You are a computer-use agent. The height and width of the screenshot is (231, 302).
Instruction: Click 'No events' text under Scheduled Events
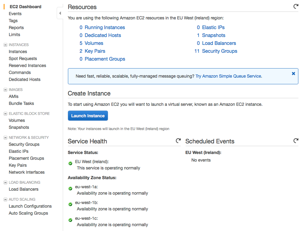coord(201,160)
